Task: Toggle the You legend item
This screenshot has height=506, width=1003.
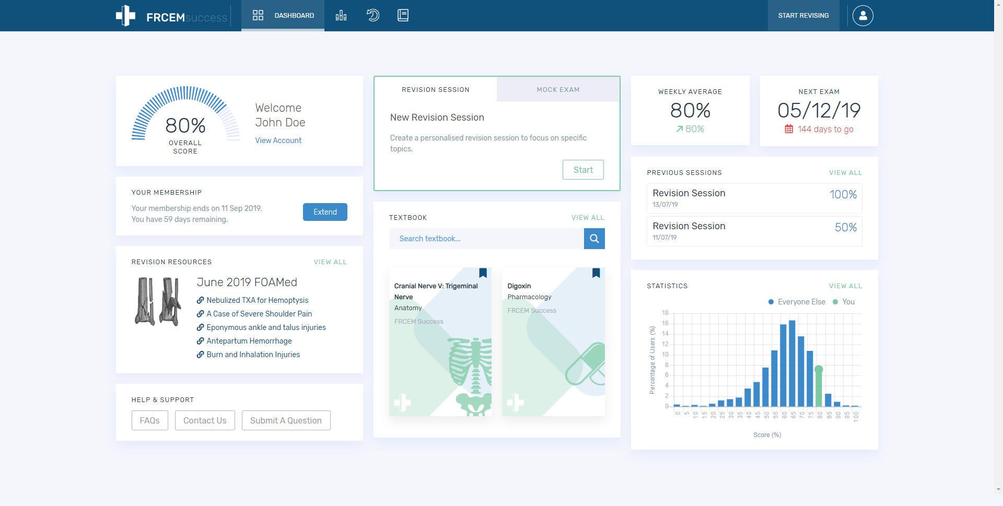Action: (844, 302)
